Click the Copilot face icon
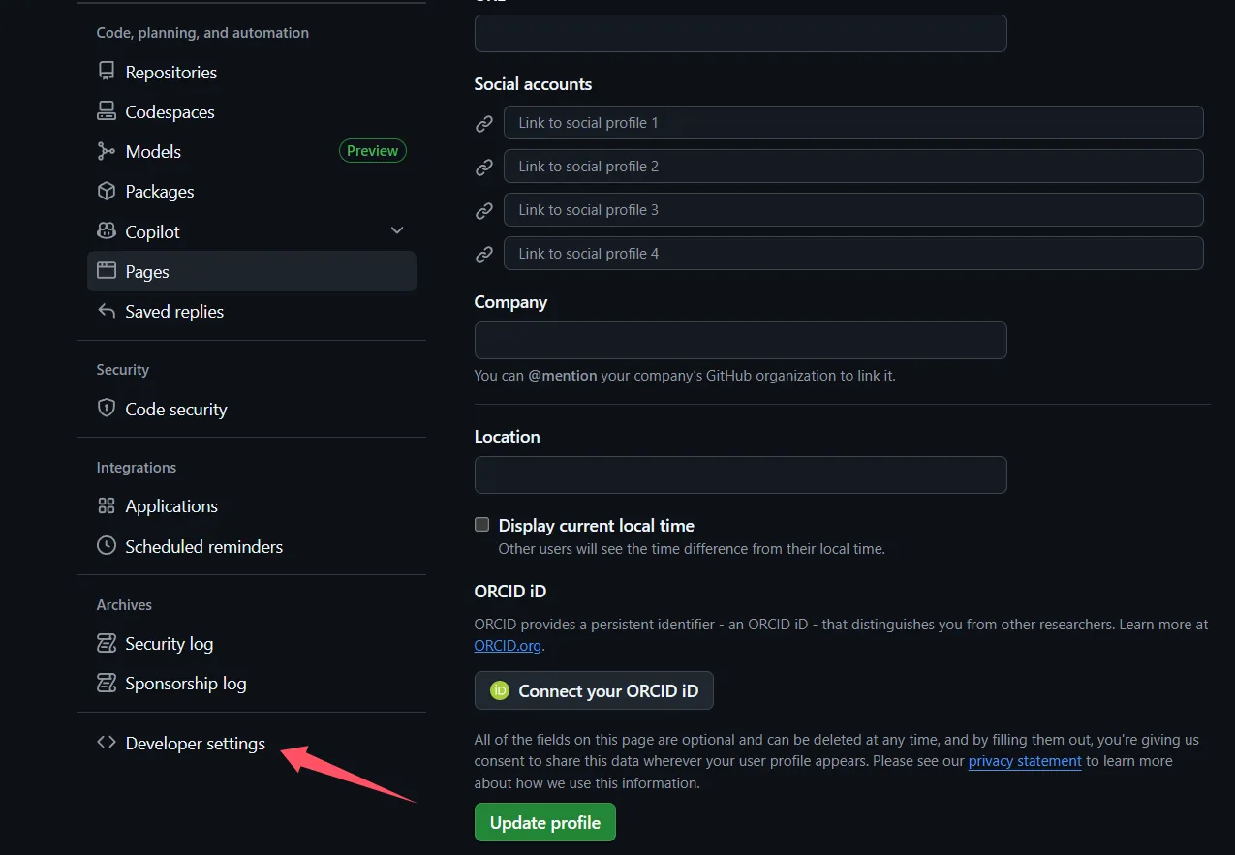Viewport: 1235px width, 855px height. [107, 231]
